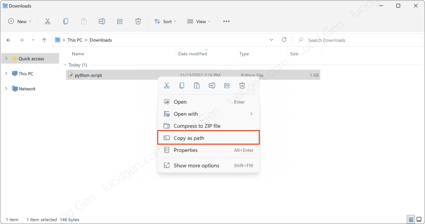Viewport: 425px width, 224px height.
Task: Sort by the Size column header
Action: point(294,54)
